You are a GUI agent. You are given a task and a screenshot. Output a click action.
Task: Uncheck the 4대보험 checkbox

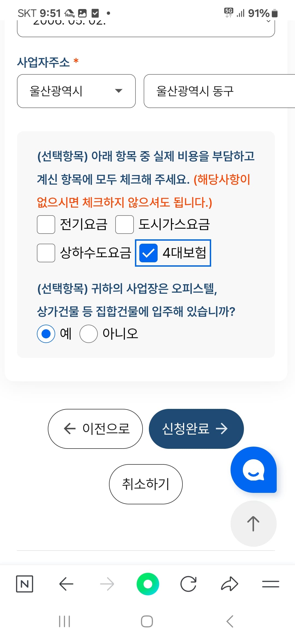(x=148, y=254)
